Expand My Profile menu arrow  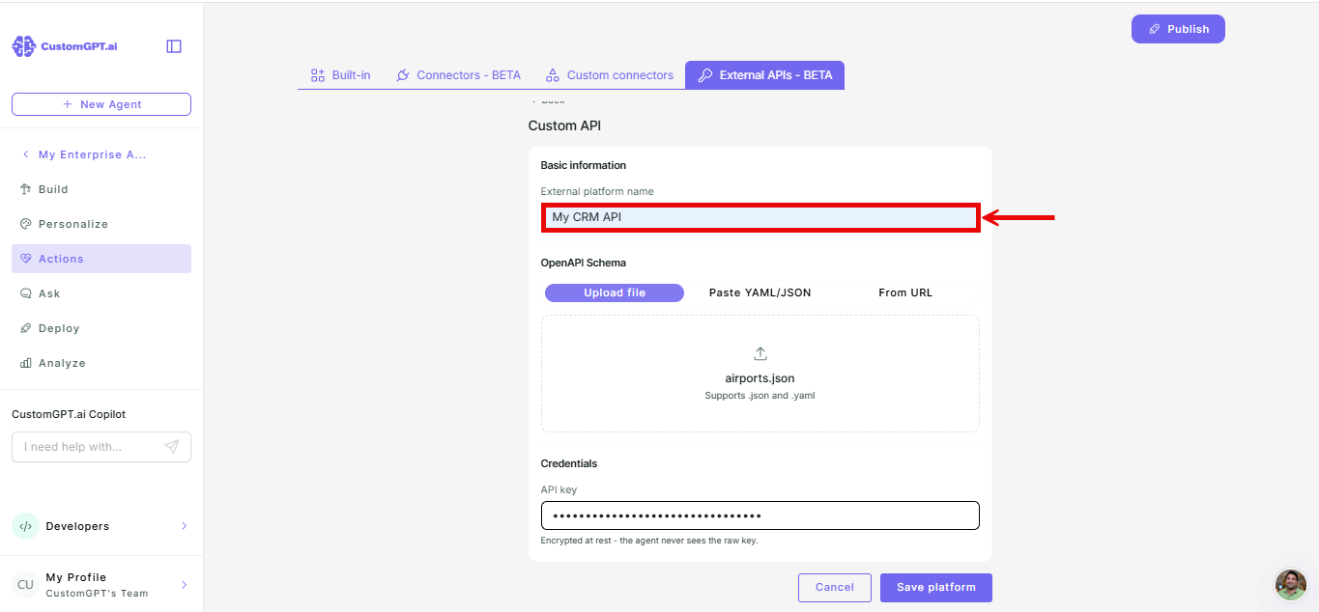[184, 584]
